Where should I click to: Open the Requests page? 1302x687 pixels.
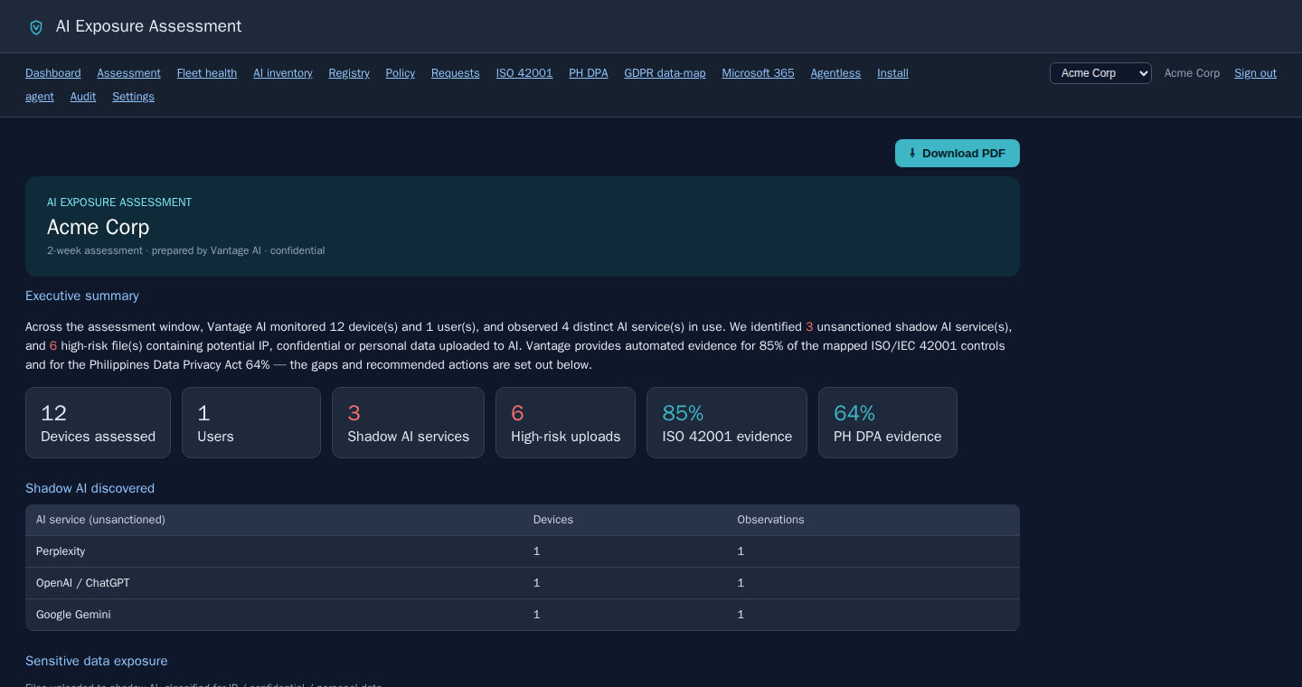click(x=456, y=73)
